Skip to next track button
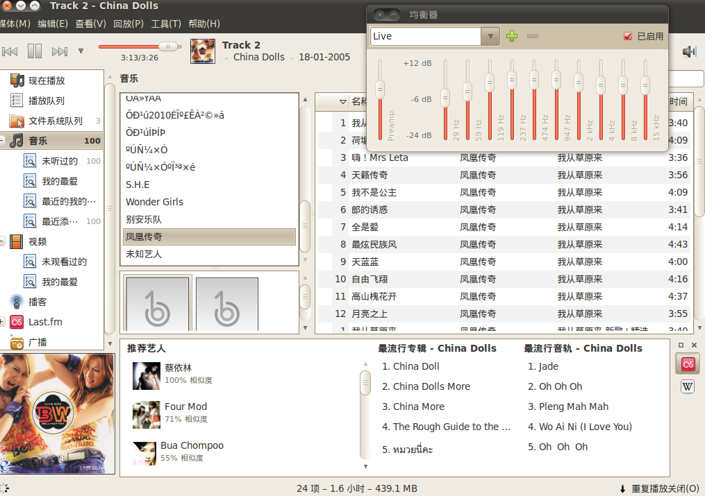The height and width of the screenshot is (496, 705). 59,51
